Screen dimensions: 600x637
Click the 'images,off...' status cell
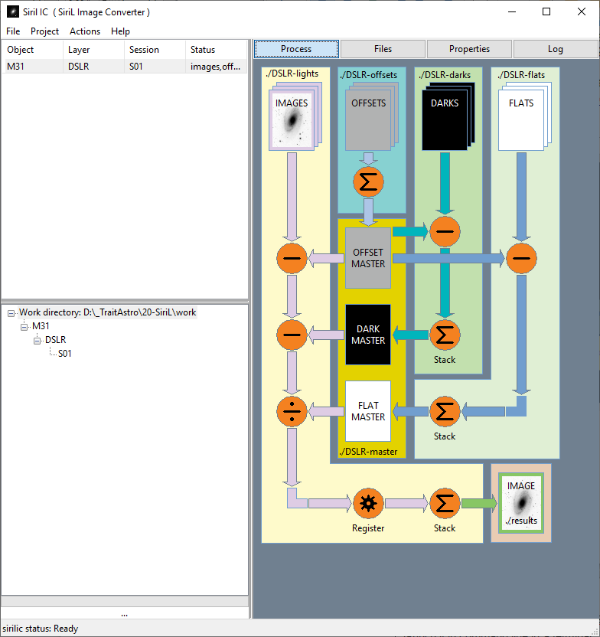pyautogui.click(x=217, y=66)
